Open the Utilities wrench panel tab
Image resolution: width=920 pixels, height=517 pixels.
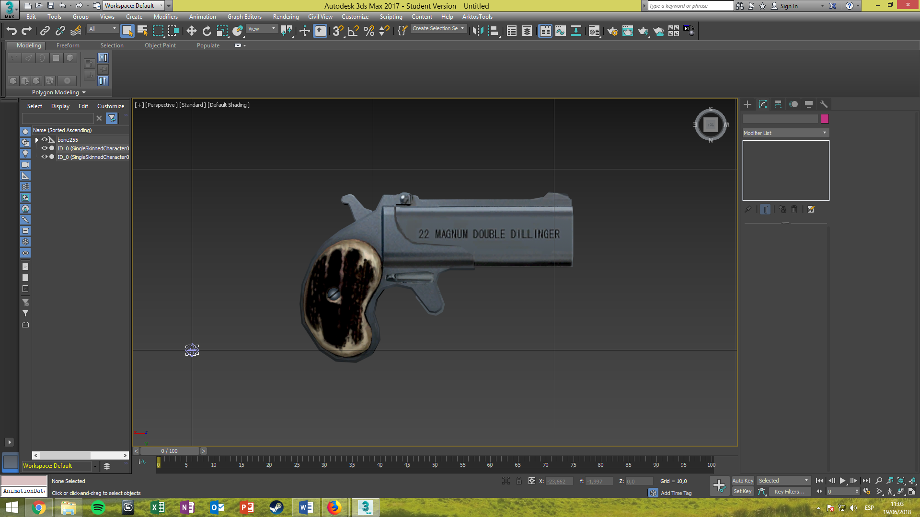point(824,104)
